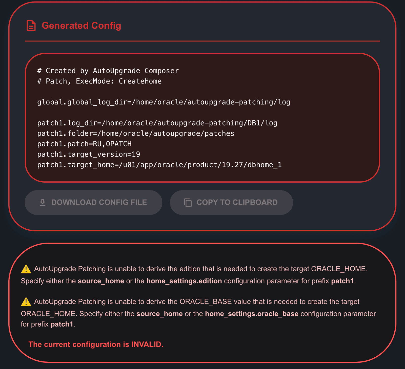Screen dimensions: 405x369
Task: Click the ORACLE_BASE warning triangle icon
Action: 26,302
